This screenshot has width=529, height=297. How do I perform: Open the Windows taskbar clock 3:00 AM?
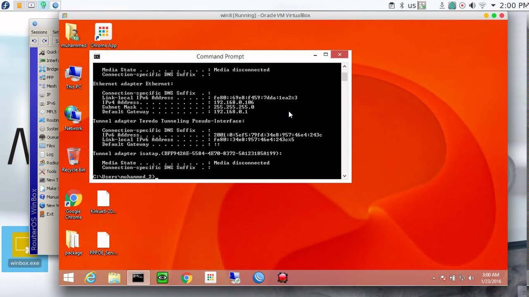point(491,278)
